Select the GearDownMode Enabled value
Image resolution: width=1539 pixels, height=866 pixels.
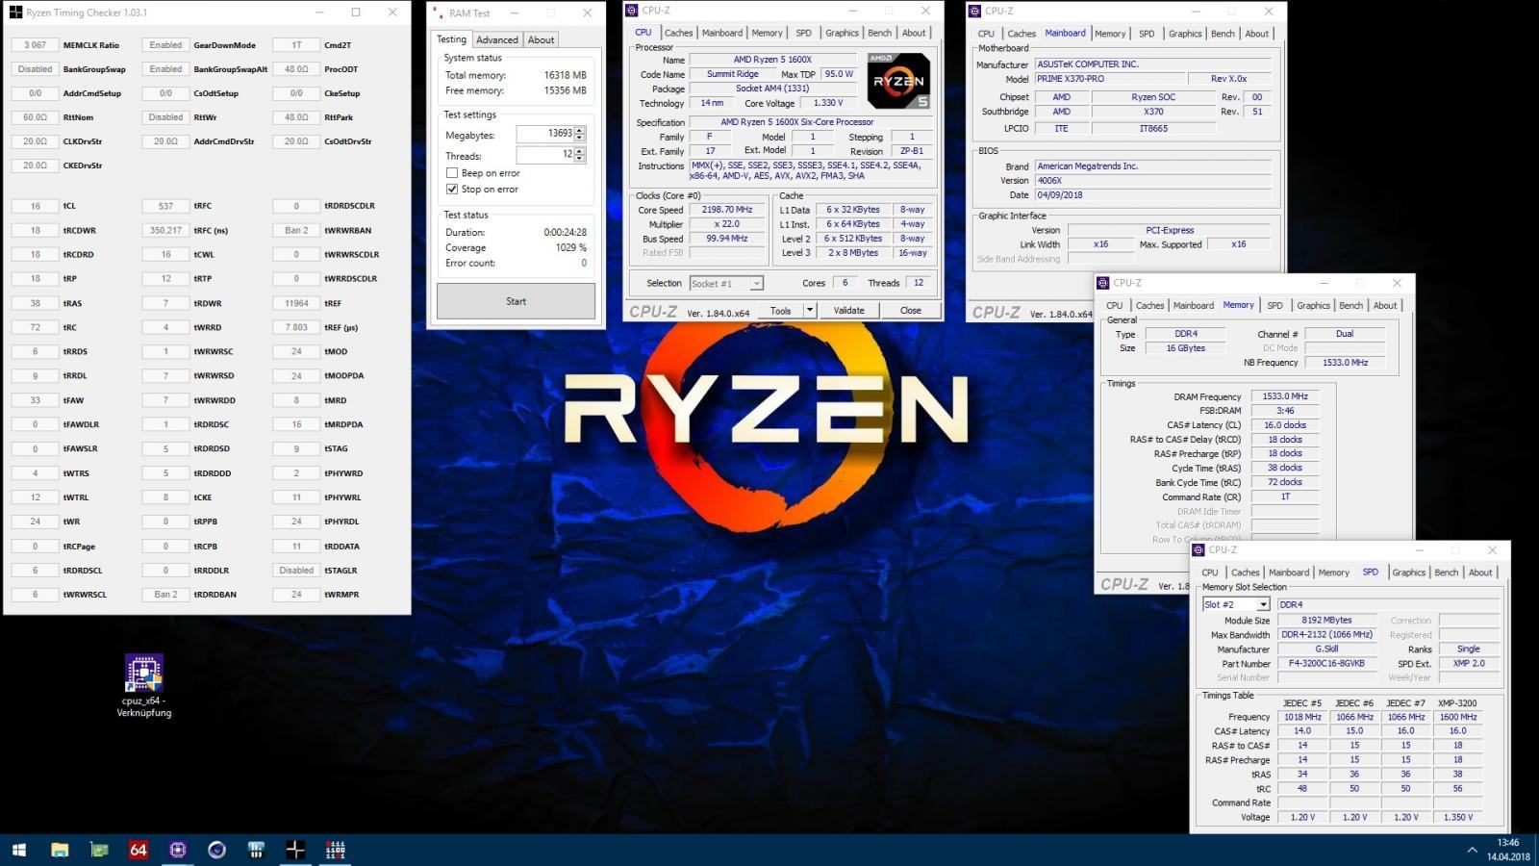[165, 45]
